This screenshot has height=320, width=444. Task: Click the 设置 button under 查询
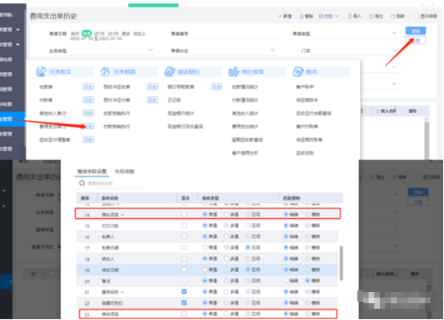[x=415, y=40]
